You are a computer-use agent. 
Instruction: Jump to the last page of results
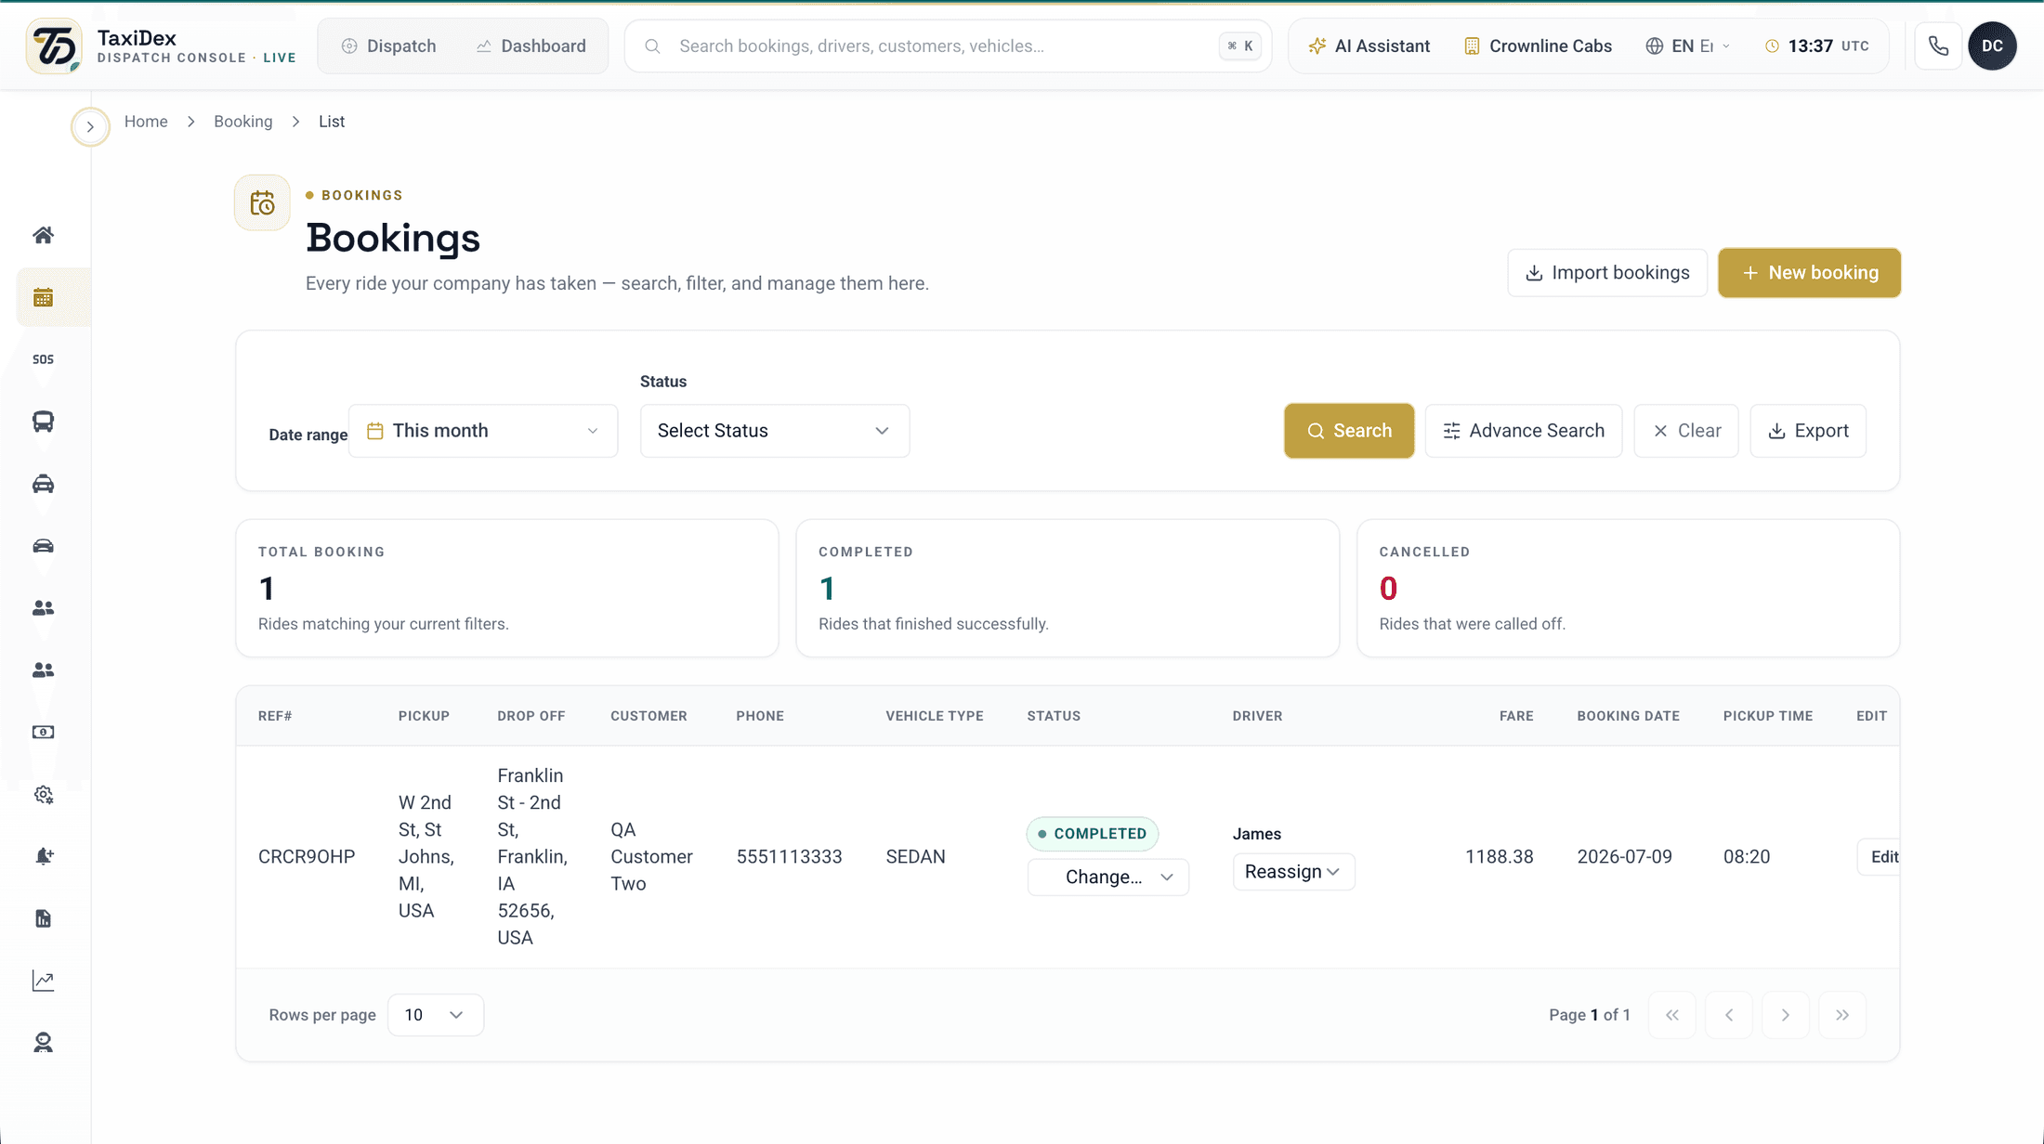[1841, 1015]
